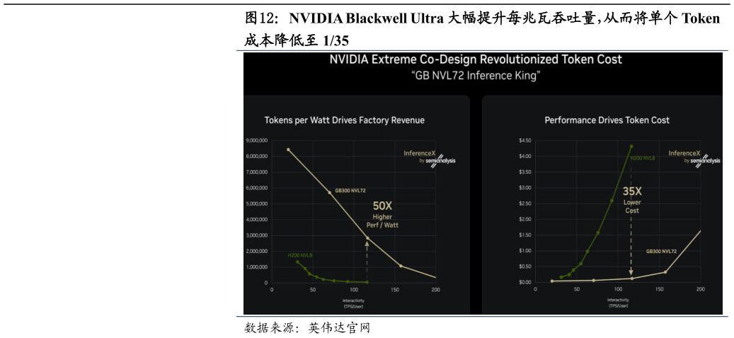
Task: Click H200 NVL8 label in Token Cost chart
Action: 643,159
